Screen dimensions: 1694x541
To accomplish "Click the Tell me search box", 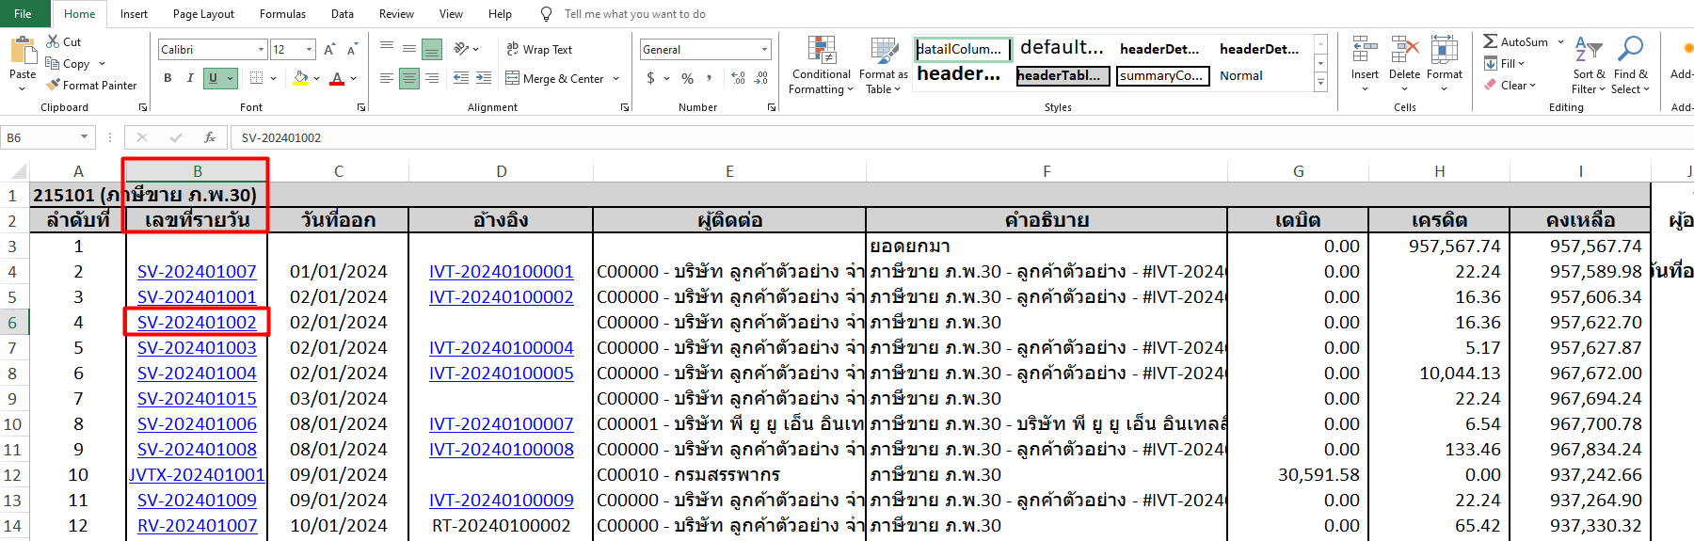I will 634,14.
